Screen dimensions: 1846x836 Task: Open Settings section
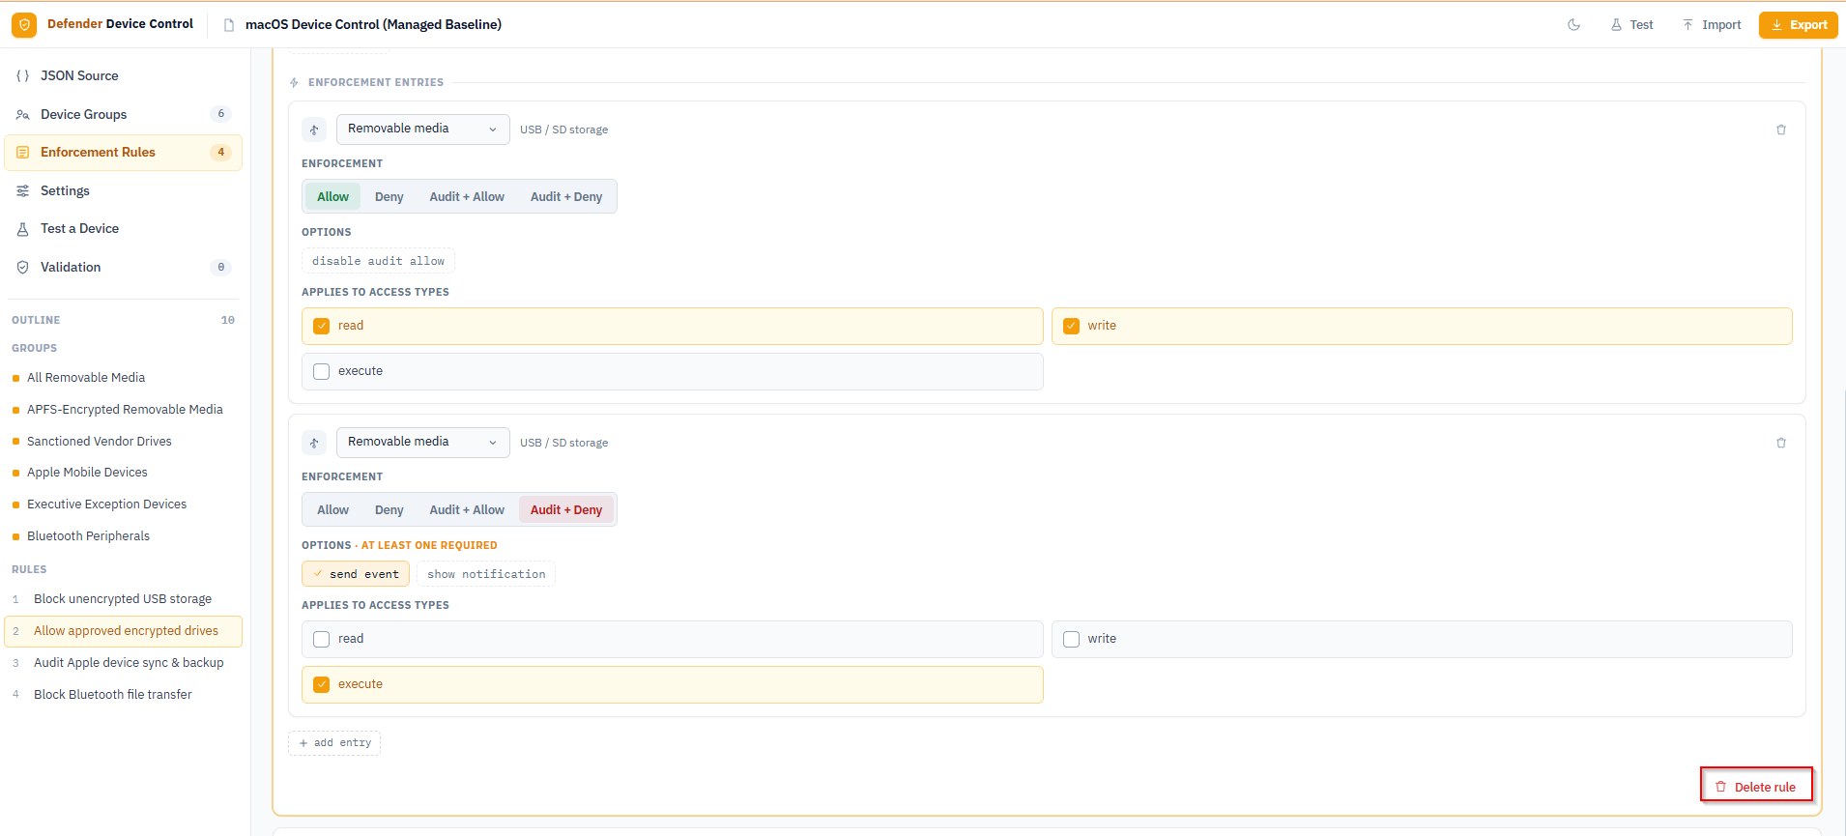click(x=124, y=190)
